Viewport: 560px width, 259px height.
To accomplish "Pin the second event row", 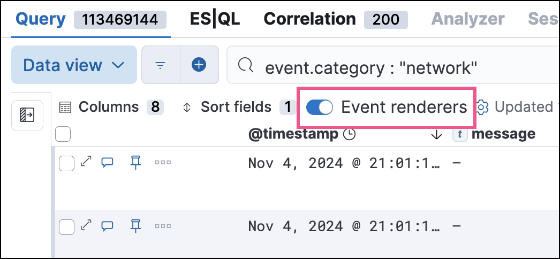I will pyautogui.click(x=135, y=226).
